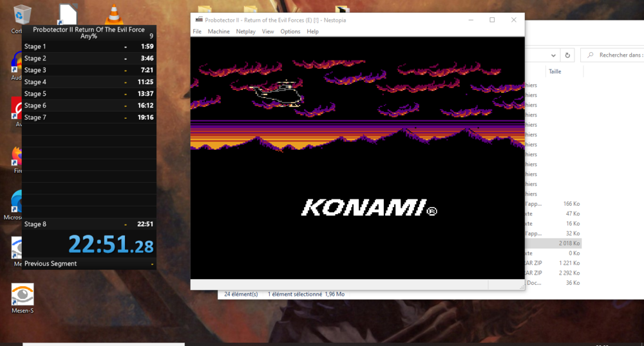Close the Nestopia window
This screenshot has width=644, height=346.
coord(514,20)
